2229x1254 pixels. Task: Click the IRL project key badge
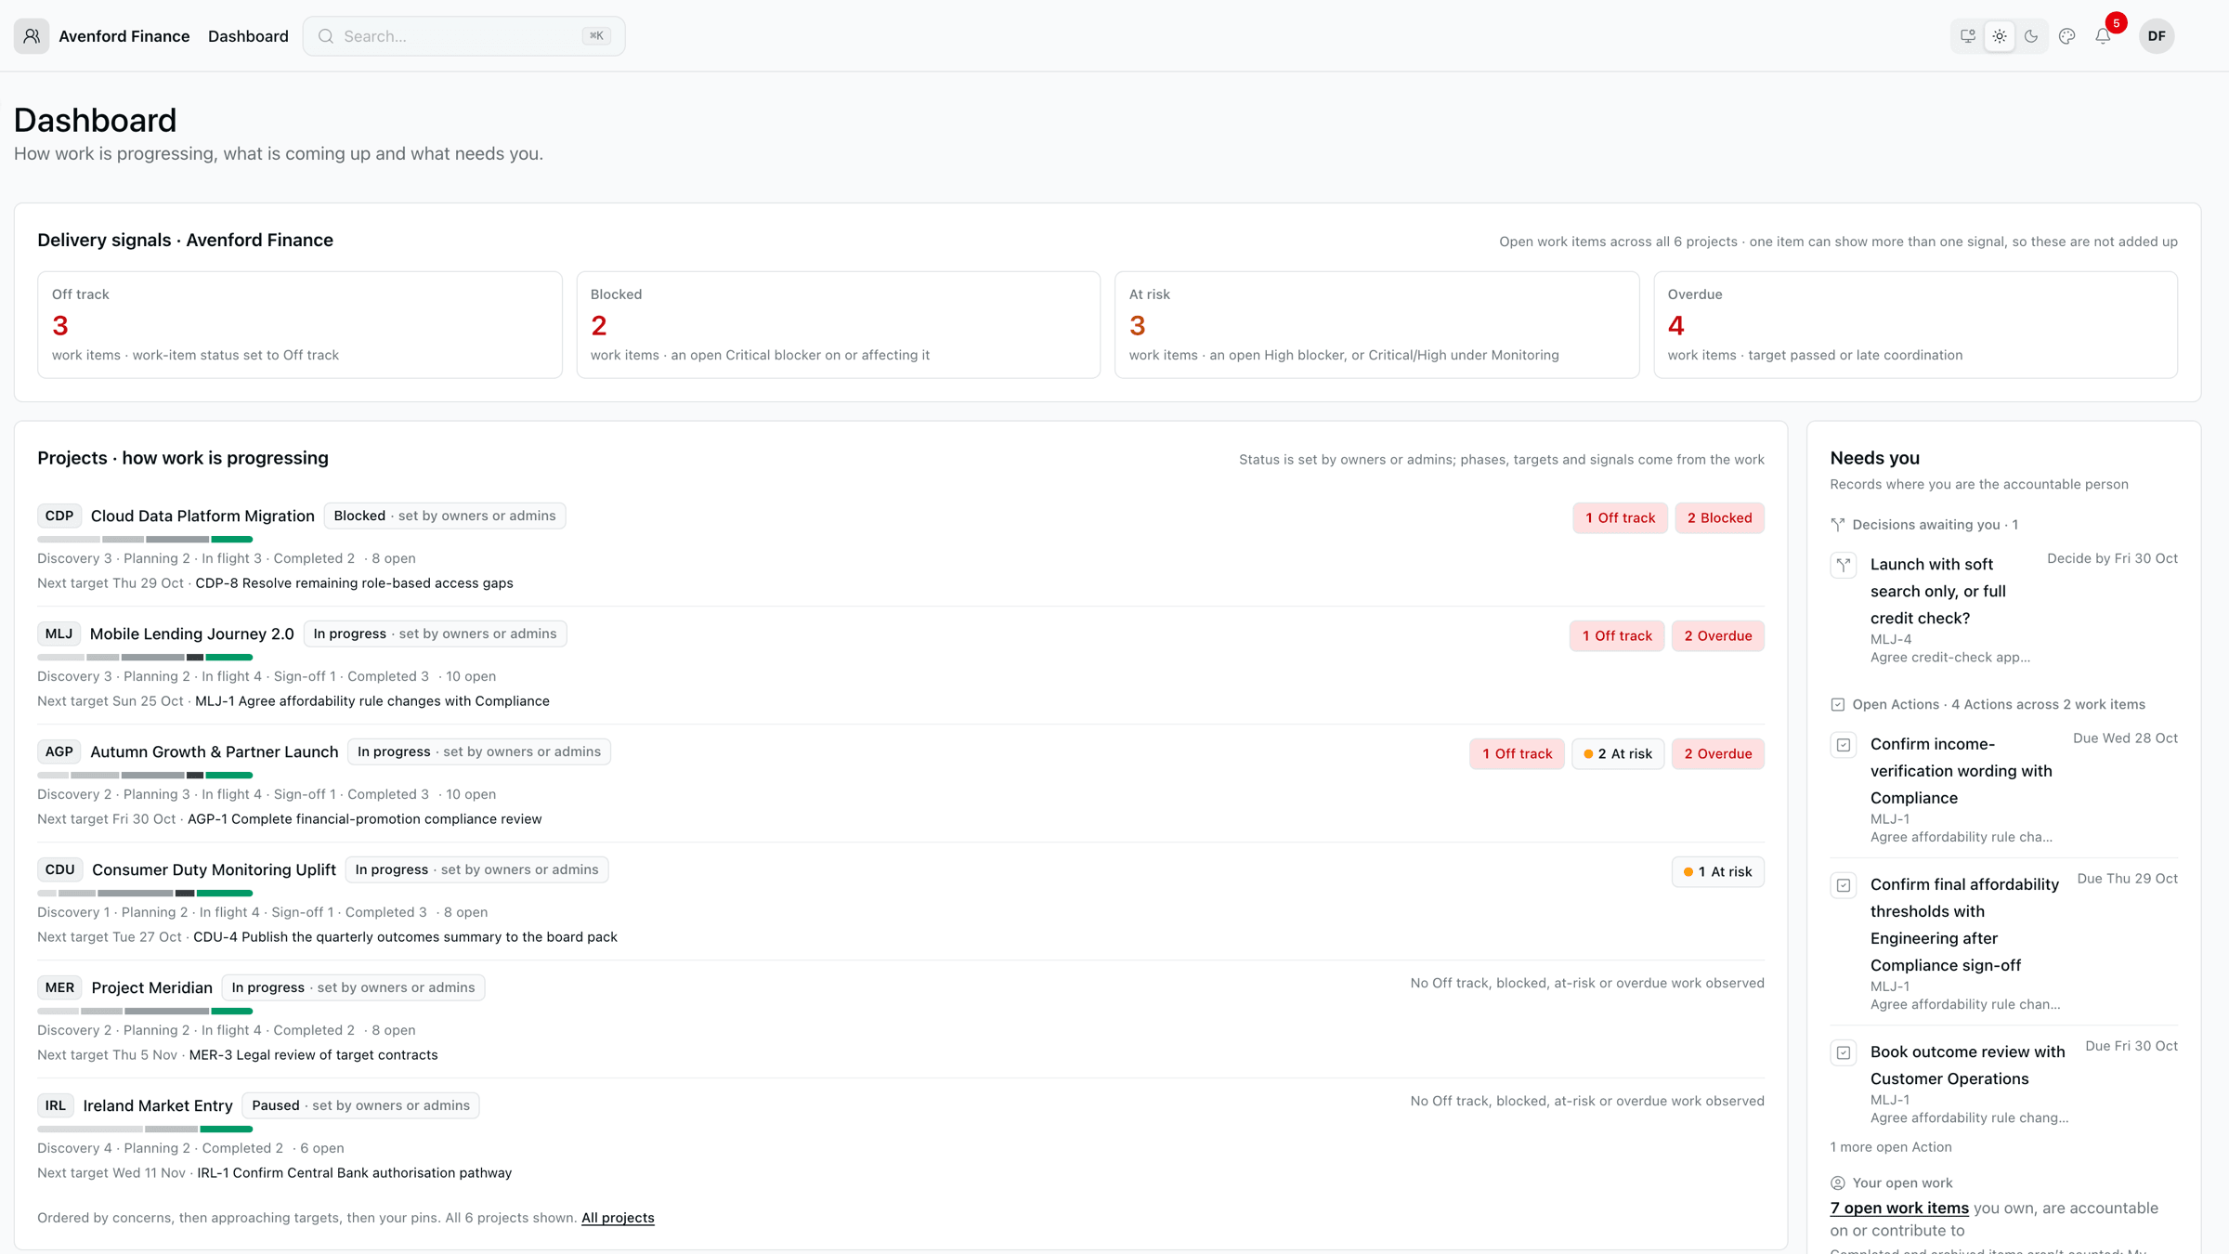coord(55,1106)
